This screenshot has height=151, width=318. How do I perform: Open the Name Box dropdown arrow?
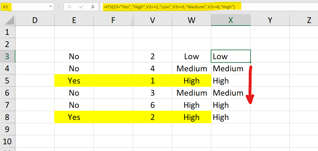[x=50, y=7]
